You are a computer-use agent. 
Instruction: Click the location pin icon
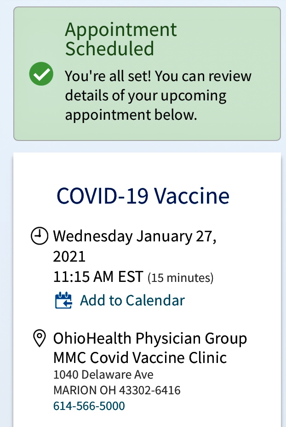tap(40, 339)
